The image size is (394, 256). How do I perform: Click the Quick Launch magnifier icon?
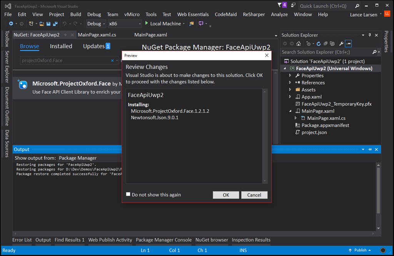click(357, 6)
